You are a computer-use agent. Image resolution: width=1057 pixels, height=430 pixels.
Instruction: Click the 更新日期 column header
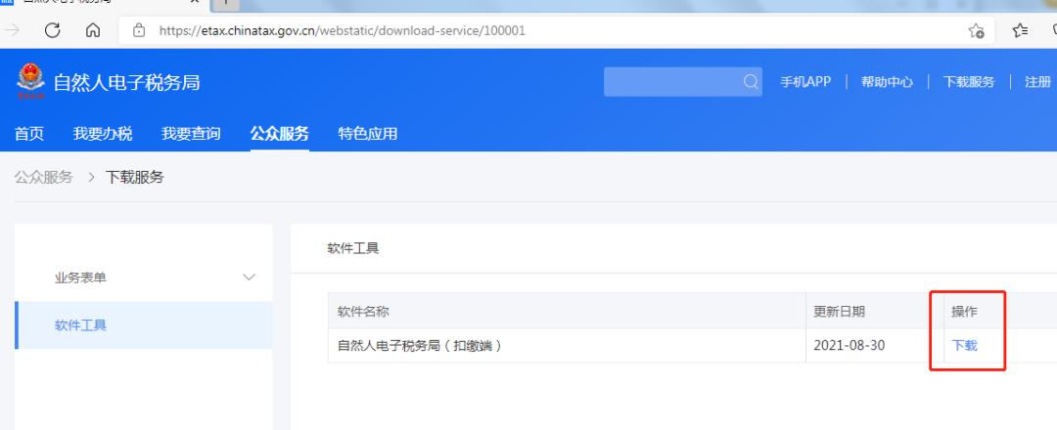click(840, 312)
